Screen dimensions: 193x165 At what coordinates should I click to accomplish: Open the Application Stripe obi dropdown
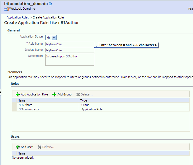point(51,38)
